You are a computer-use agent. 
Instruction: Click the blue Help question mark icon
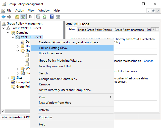click(52, 17)
